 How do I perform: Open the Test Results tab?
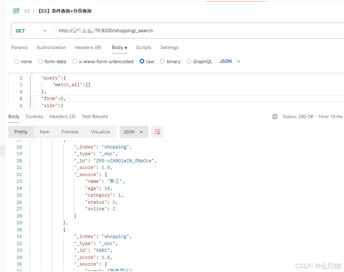tap(95, 117)
